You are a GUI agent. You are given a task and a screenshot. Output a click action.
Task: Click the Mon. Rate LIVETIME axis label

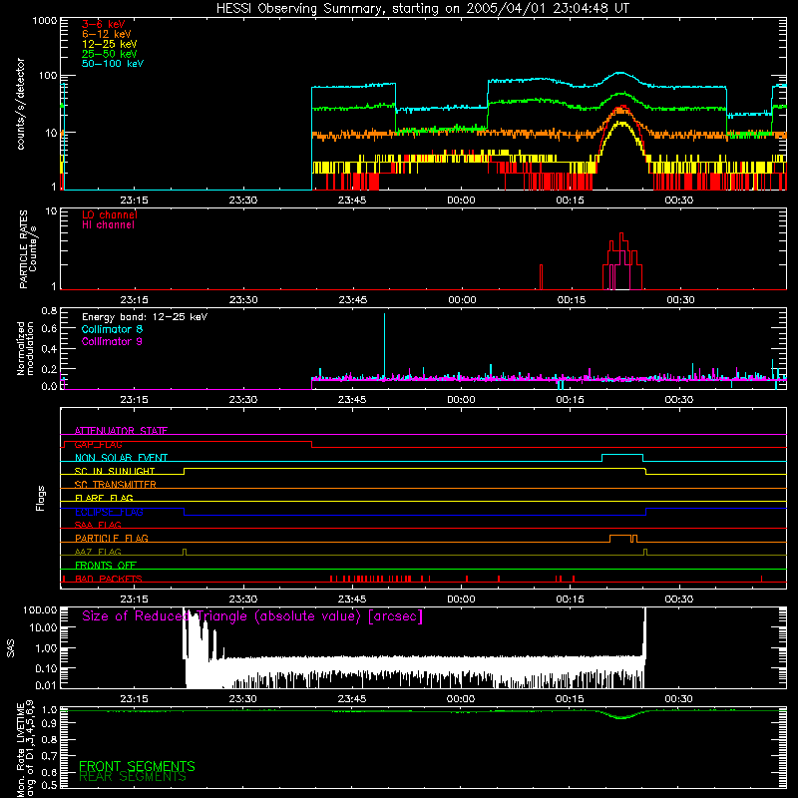click(26, 747)
